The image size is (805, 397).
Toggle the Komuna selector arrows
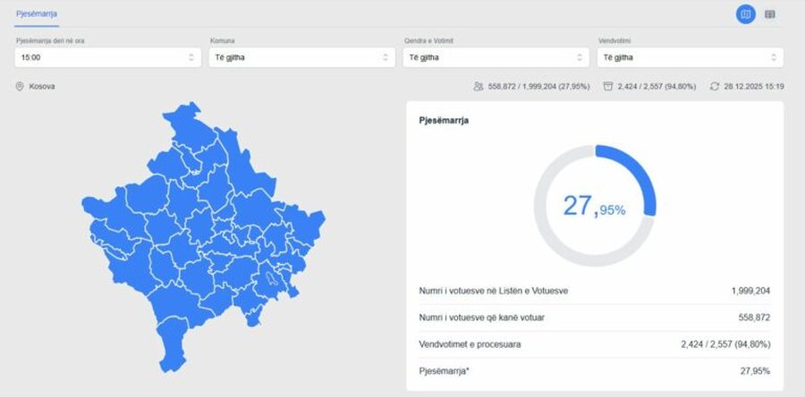(x=386, y=57)
